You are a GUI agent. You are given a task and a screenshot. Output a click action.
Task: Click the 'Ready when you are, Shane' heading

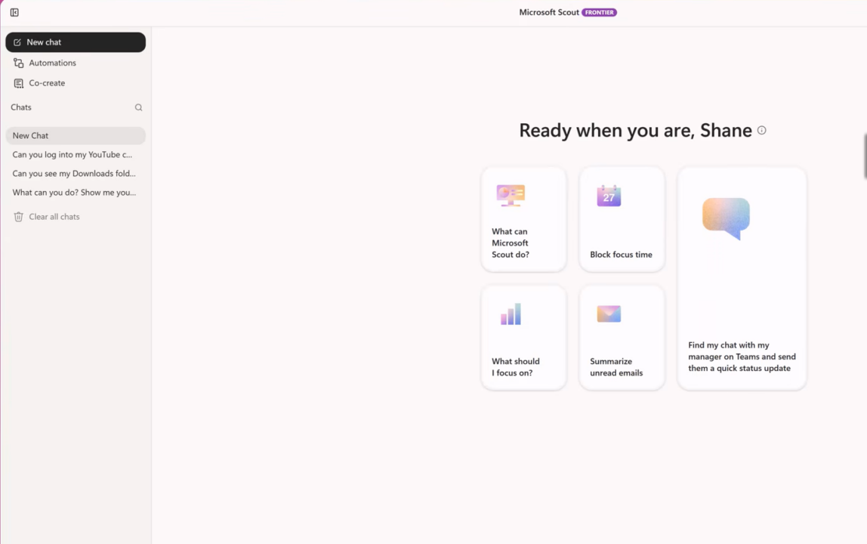coord(635,131)
